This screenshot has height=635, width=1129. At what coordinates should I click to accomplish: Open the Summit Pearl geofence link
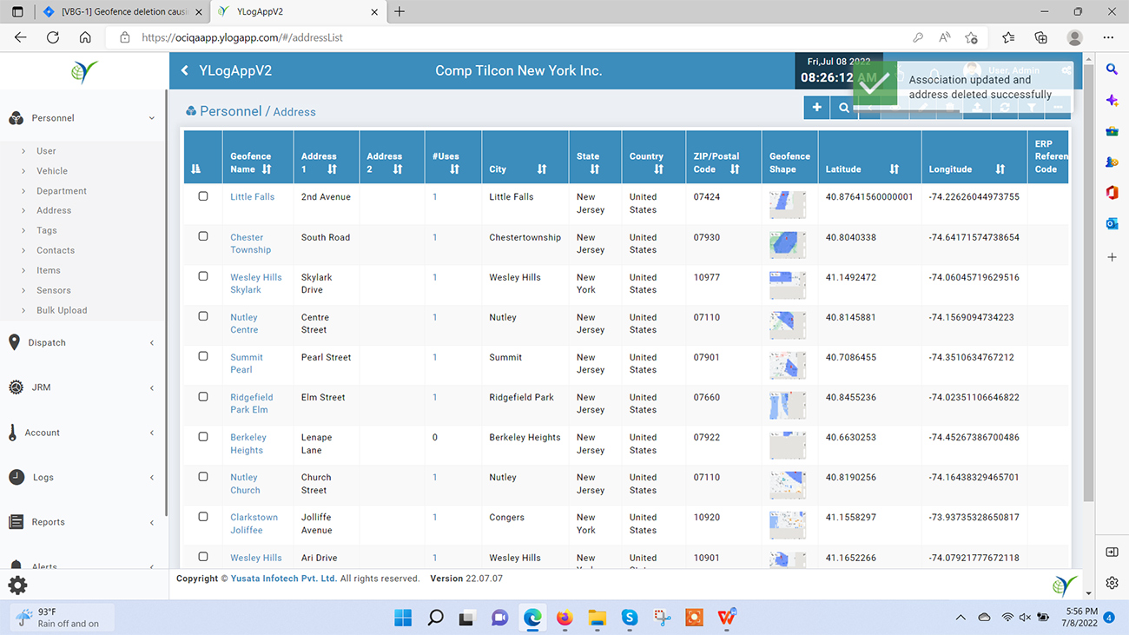coord(247,363)
